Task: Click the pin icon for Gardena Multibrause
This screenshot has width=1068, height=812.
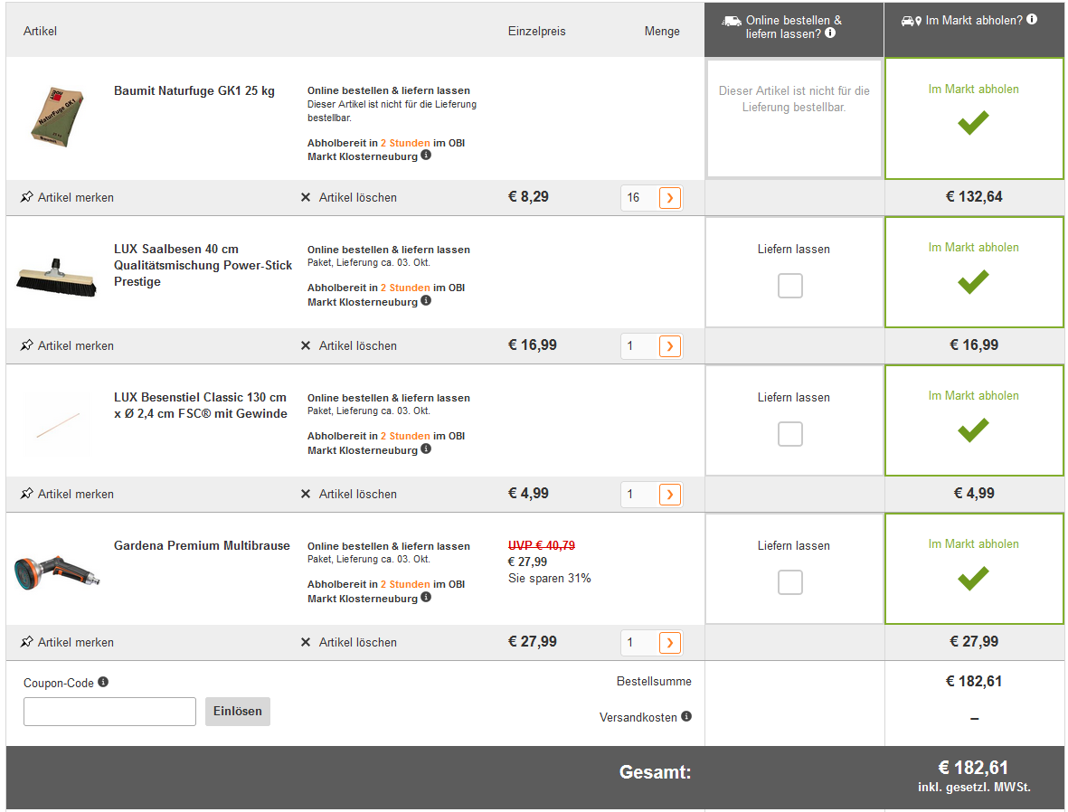Action: click(26, 642)
